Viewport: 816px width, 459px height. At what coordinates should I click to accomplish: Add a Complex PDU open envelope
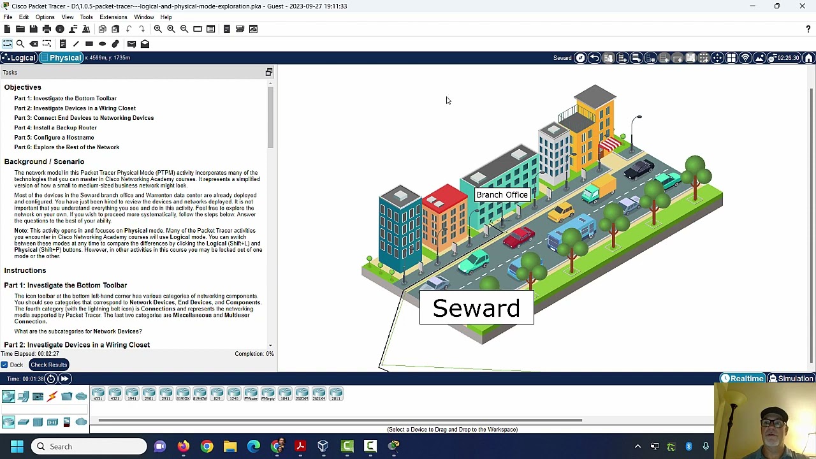(x=145, y=44)
